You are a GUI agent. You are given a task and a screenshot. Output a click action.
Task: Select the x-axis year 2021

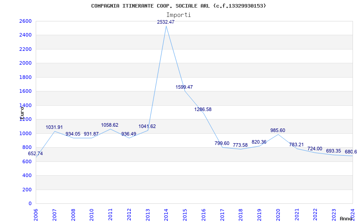297,215
